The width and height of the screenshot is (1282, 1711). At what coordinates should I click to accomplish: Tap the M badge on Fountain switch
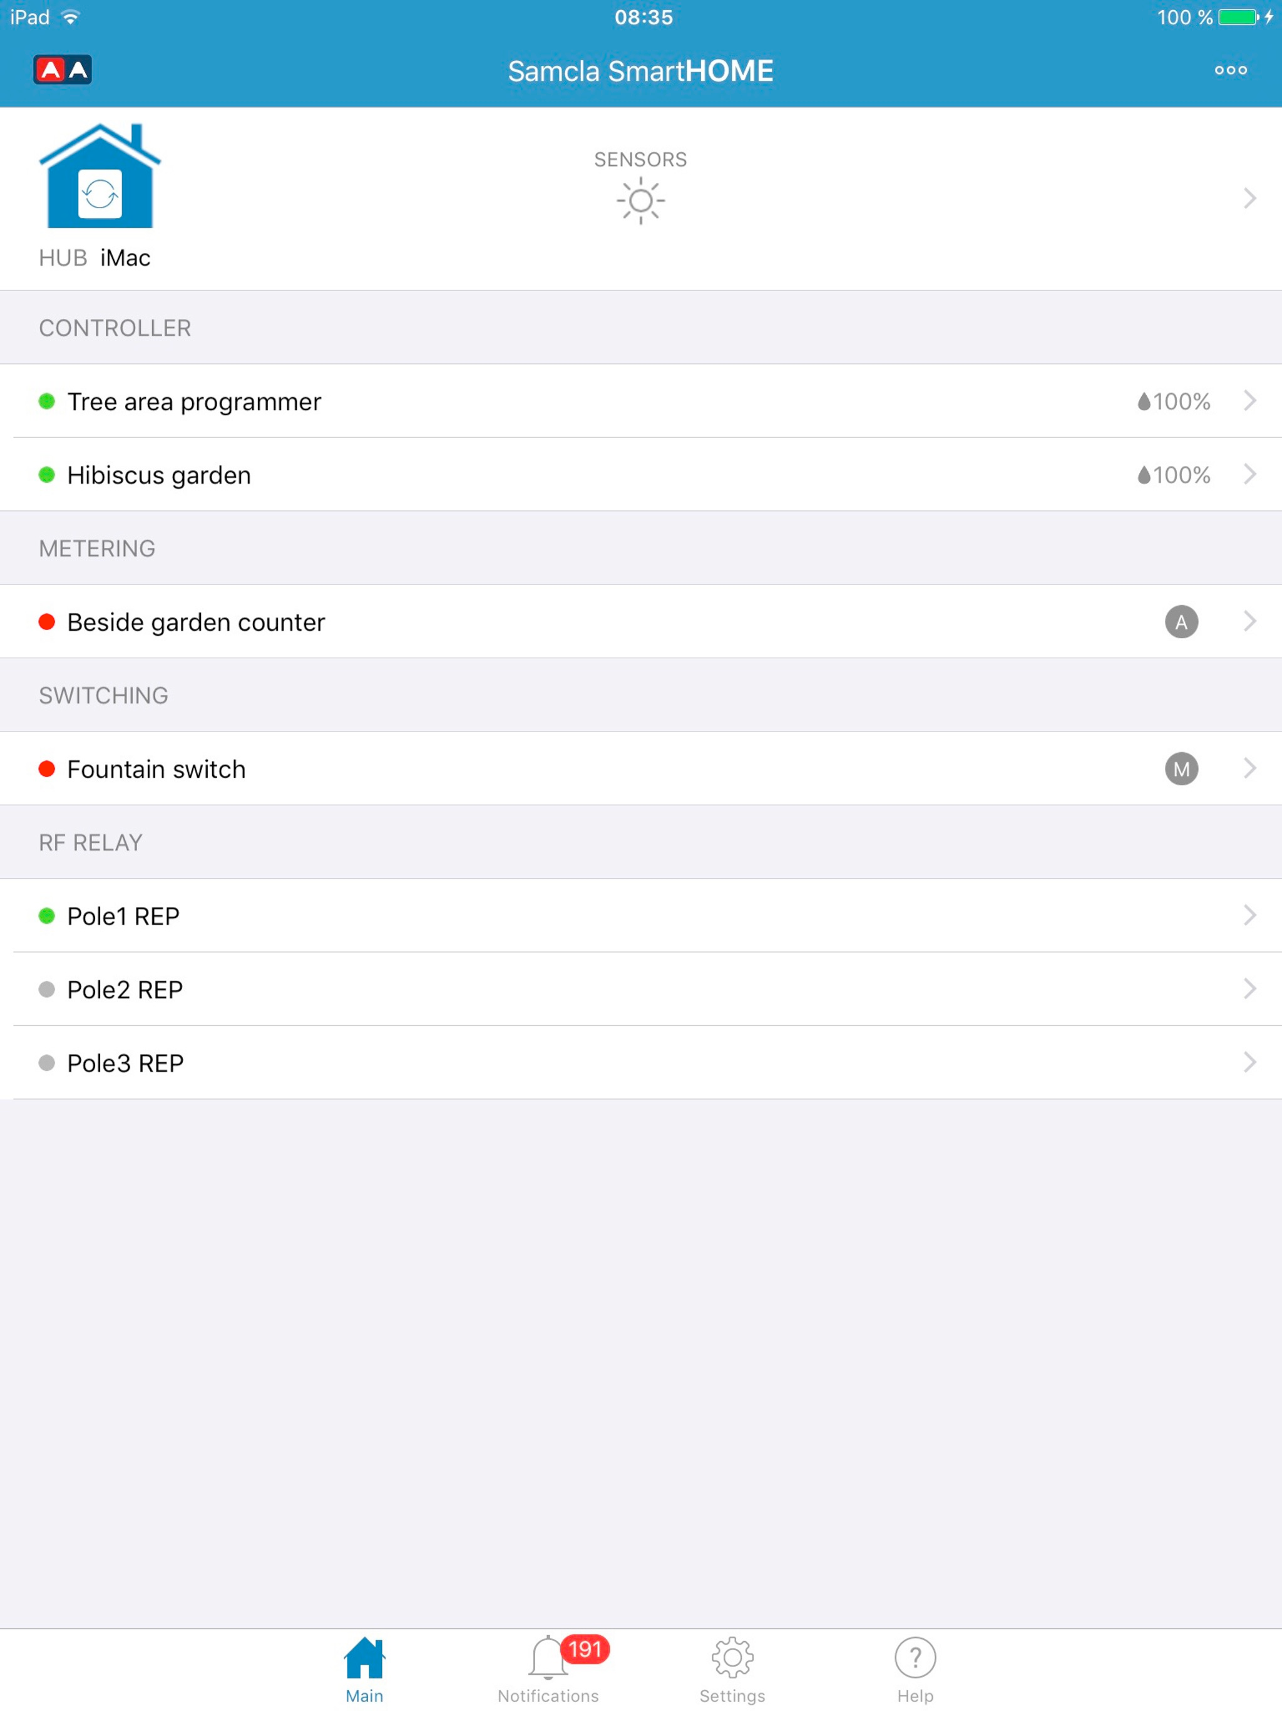coord(1181,769)
